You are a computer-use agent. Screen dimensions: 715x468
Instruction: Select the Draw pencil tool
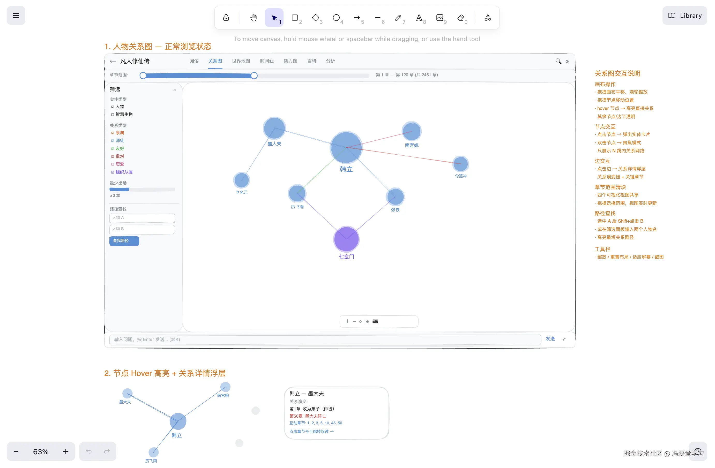click(x=398, y=18)
